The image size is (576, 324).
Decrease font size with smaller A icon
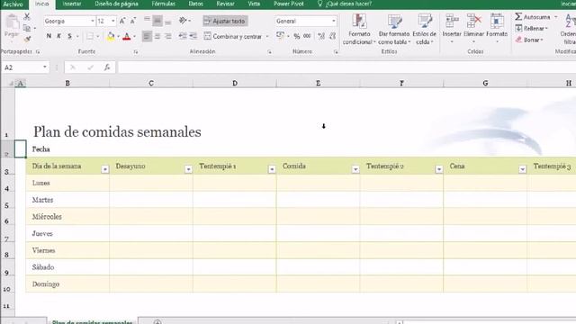coord(133,21)
